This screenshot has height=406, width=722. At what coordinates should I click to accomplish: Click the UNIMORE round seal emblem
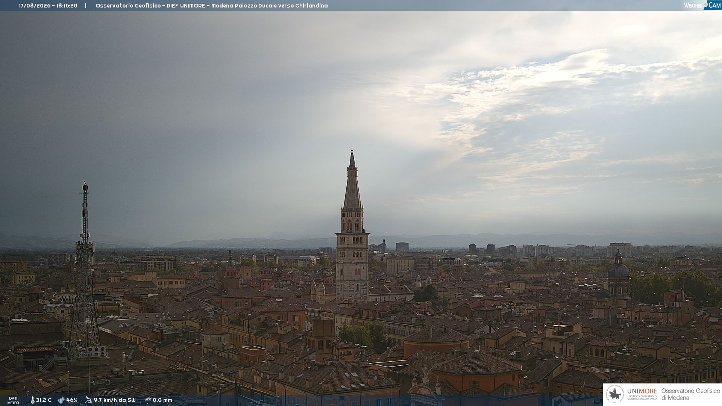[615, 394]
